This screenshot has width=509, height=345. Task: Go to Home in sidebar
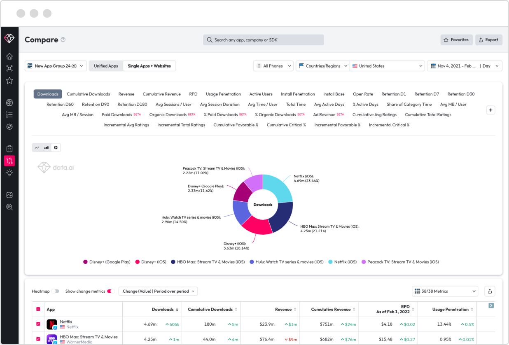coord(9,56)
